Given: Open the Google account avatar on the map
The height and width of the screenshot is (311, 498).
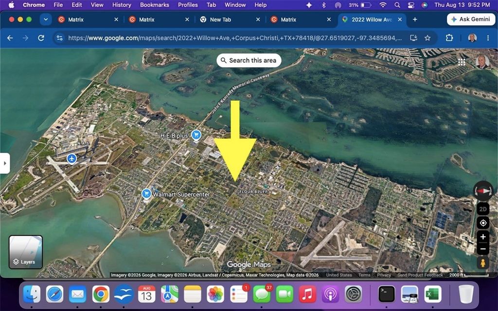Looking at the screenshot, I should click(x=482, y=62).
